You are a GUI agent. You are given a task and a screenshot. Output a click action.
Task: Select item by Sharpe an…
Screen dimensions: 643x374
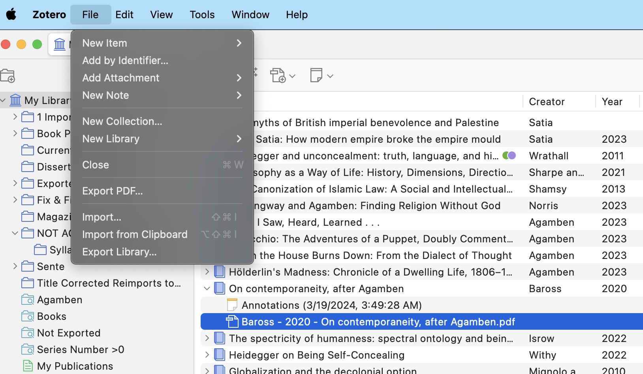click(557, 172)
